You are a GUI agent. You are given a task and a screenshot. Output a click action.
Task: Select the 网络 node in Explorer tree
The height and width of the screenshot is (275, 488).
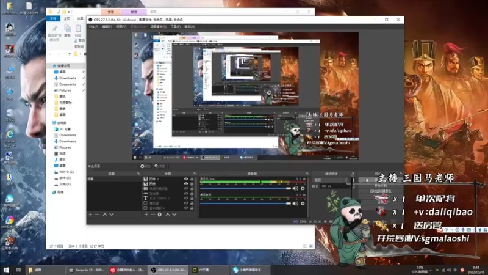click(60, 192)
